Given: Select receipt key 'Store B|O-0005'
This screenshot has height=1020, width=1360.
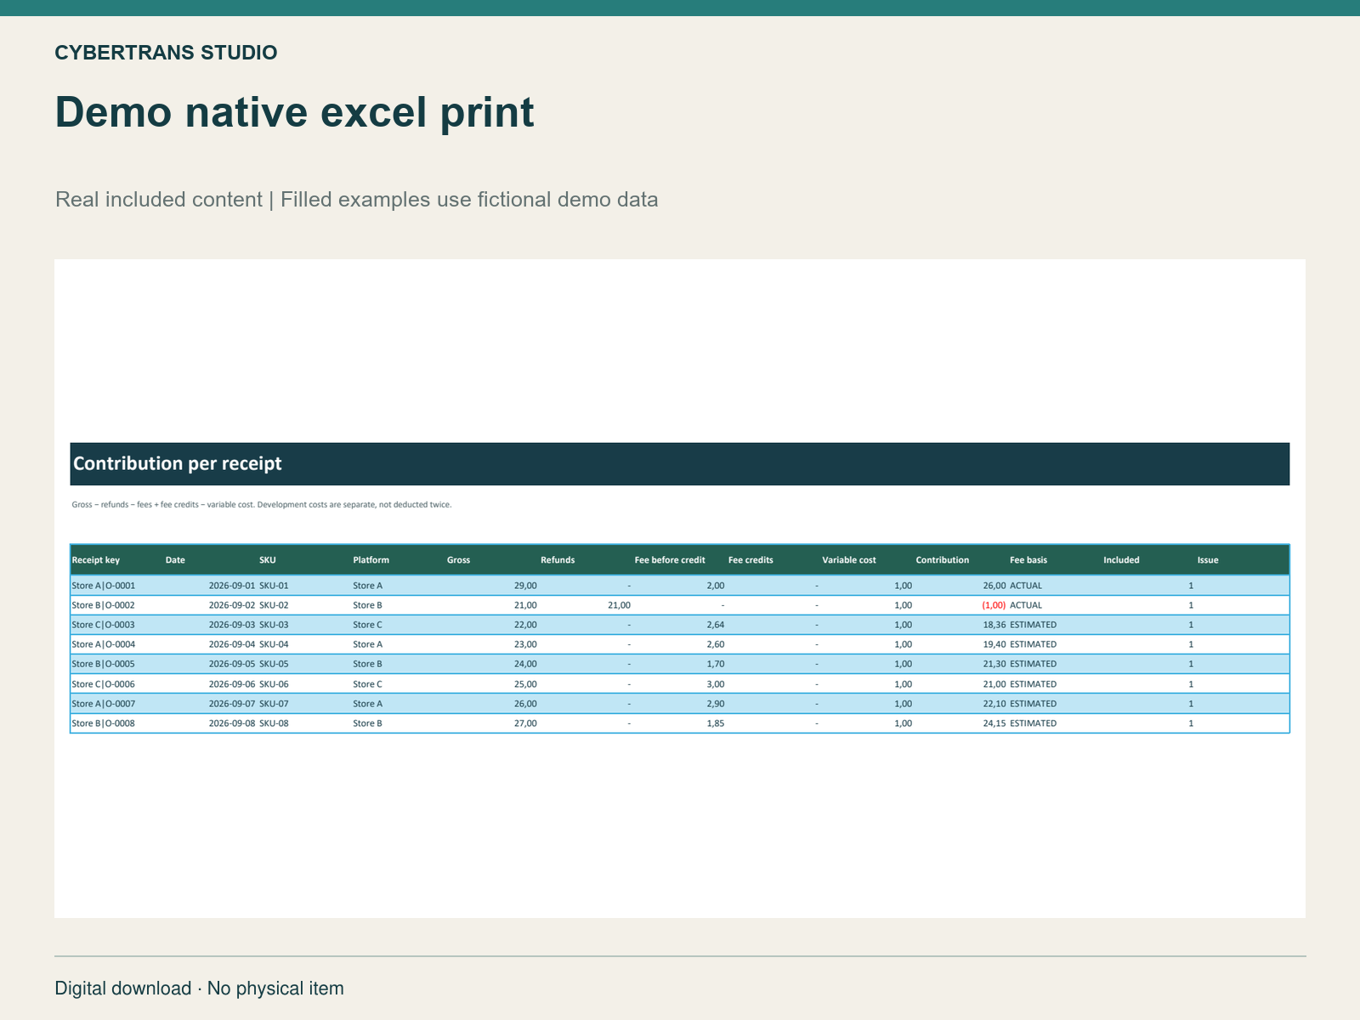Looking at the screenshot, I should pos(104,664).
